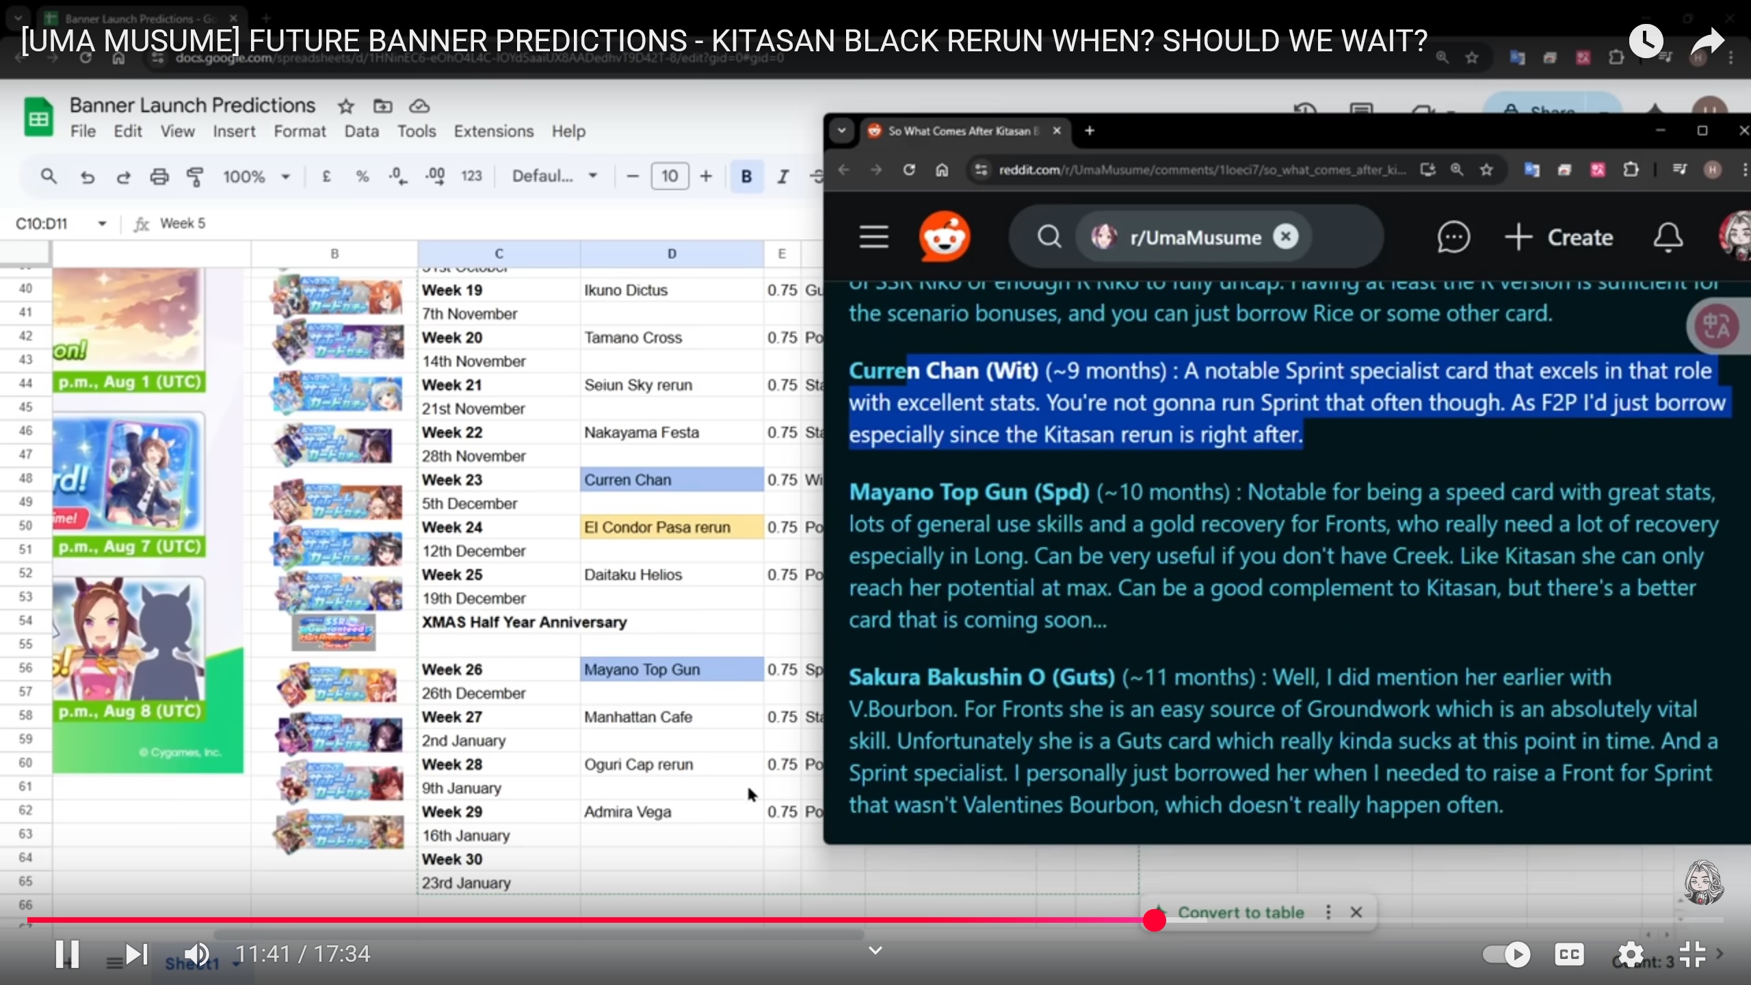Toggle the autoplay switch
The height and width of the screenshot is (985, 1751).
(1507, 954)
